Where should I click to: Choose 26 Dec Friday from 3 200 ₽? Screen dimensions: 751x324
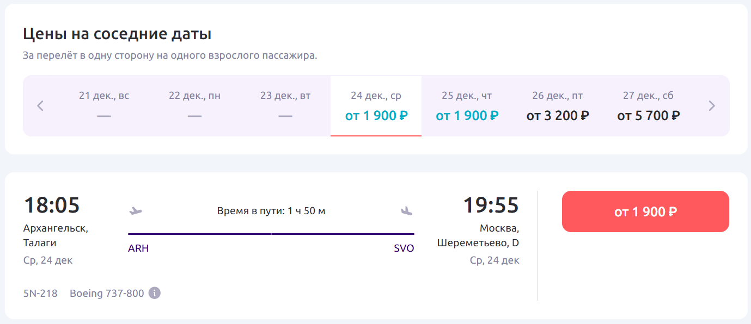point(558,106)
